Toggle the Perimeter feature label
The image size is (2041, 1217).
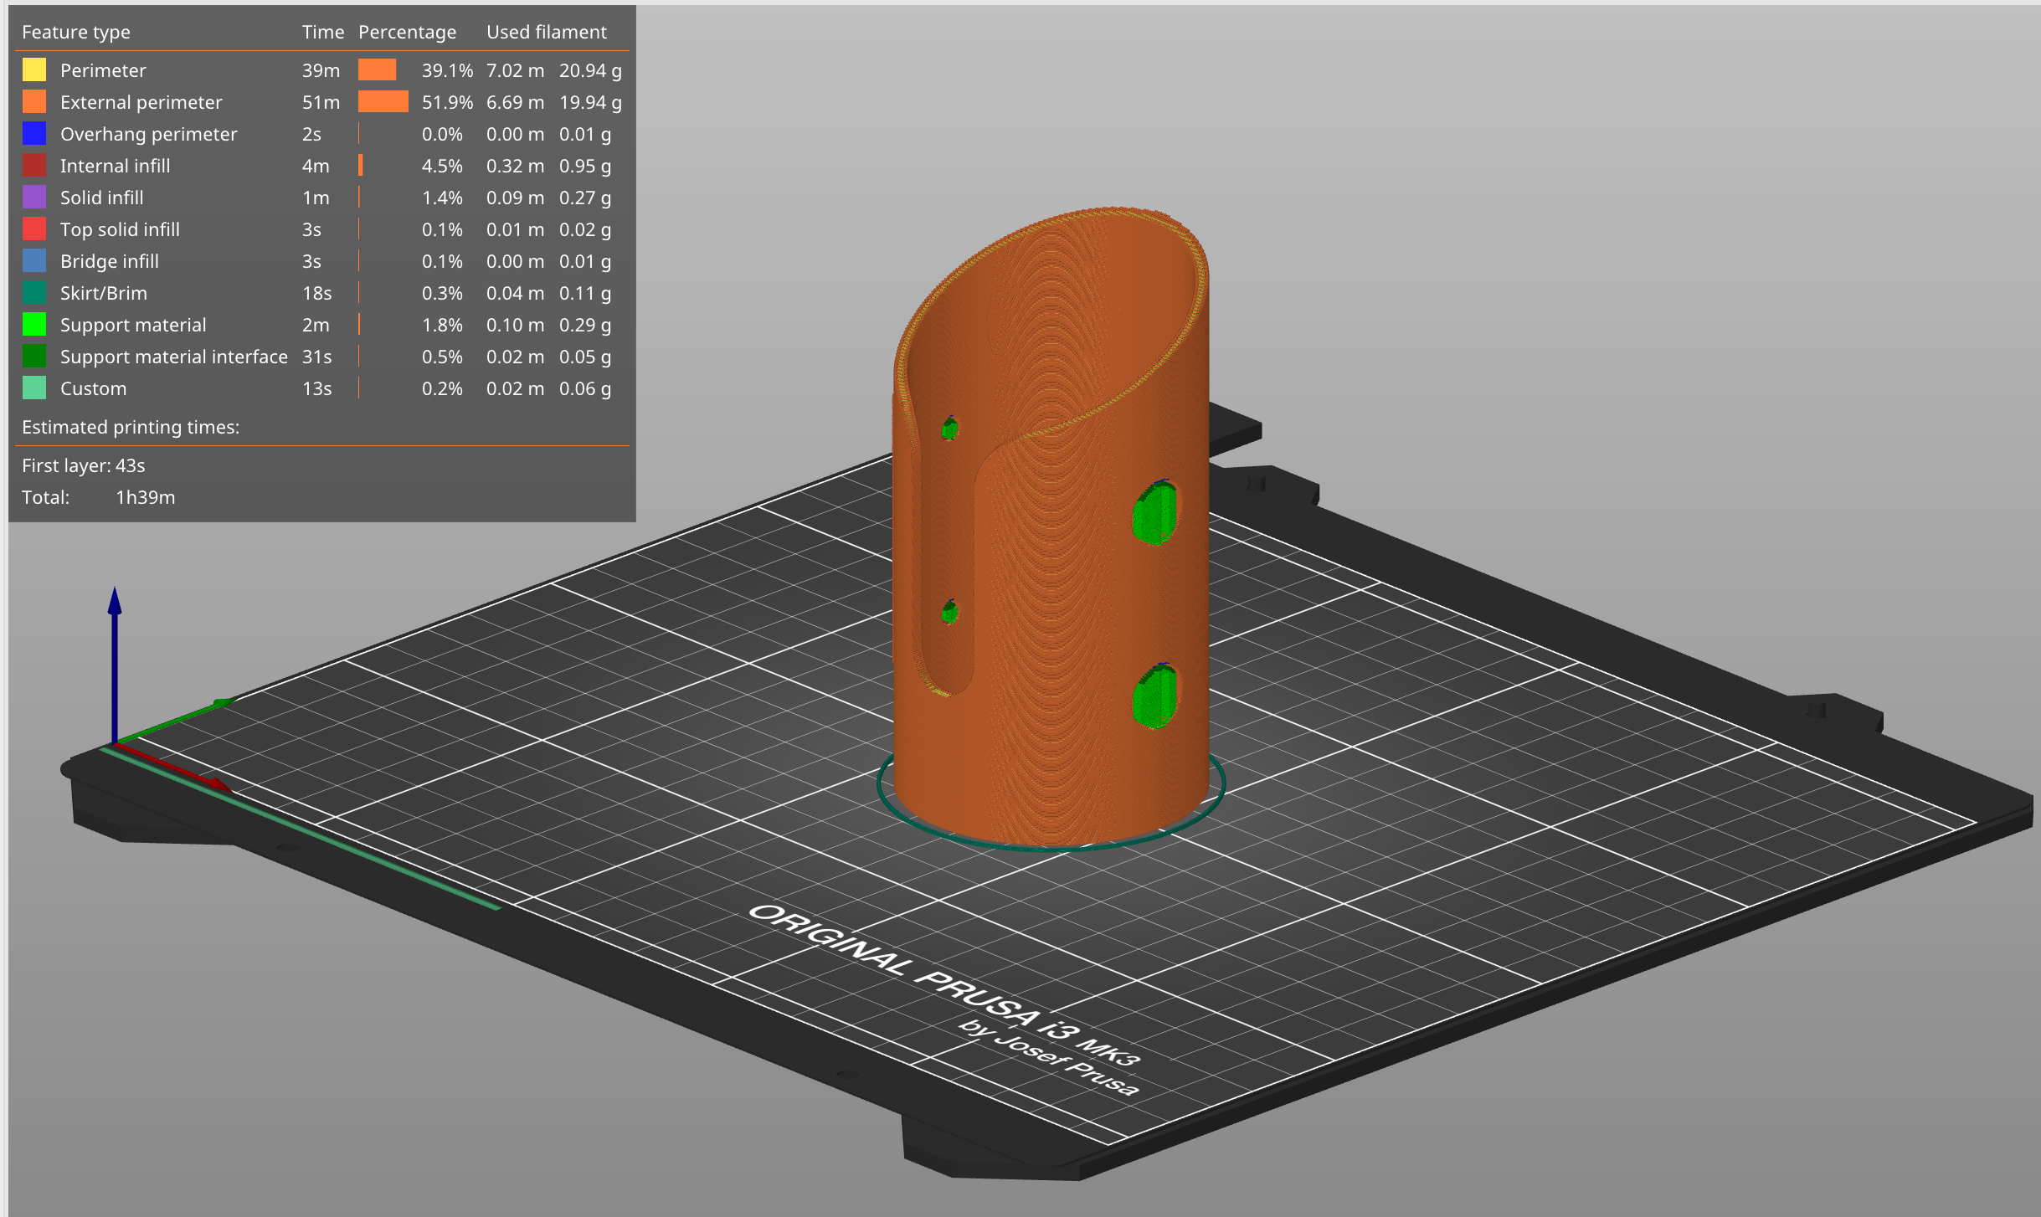pos(103,70)
